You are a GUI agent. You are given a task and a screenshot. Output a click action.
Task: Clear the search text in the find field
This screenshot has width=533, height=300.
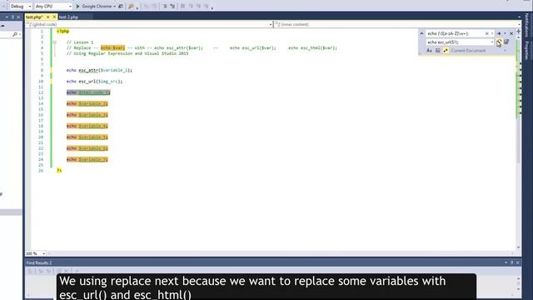coord(486,33)
